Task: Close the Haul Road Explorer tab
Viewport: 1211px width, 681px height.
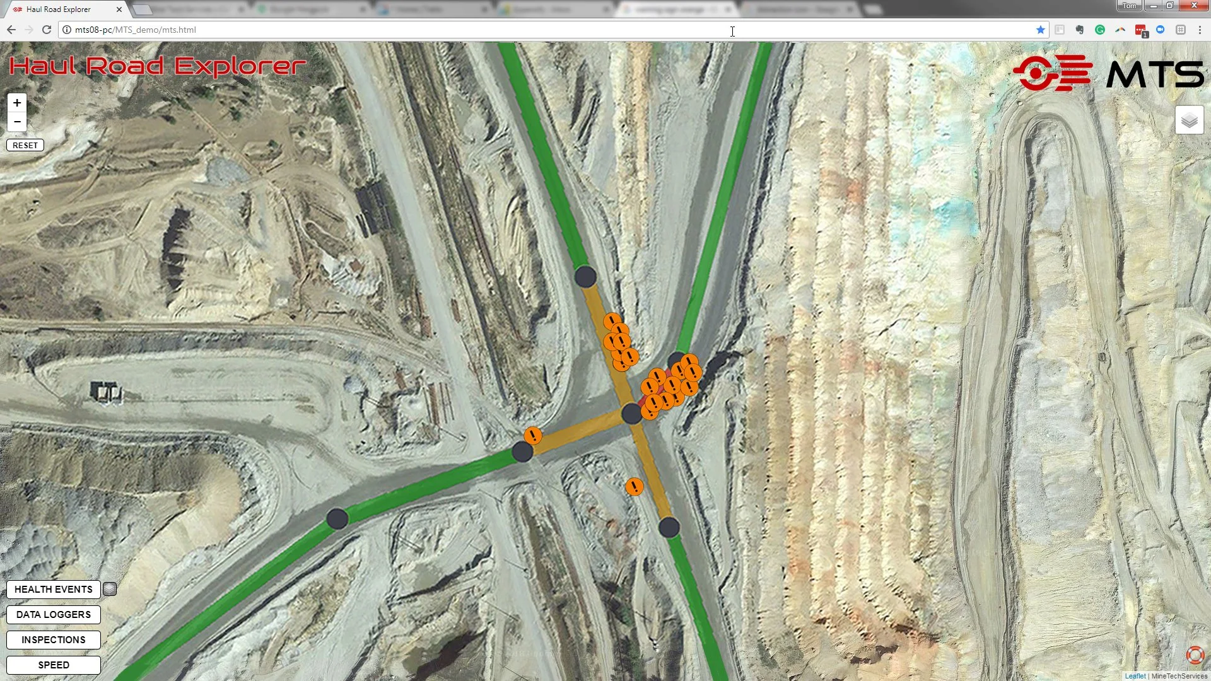Action: [119, 9]
